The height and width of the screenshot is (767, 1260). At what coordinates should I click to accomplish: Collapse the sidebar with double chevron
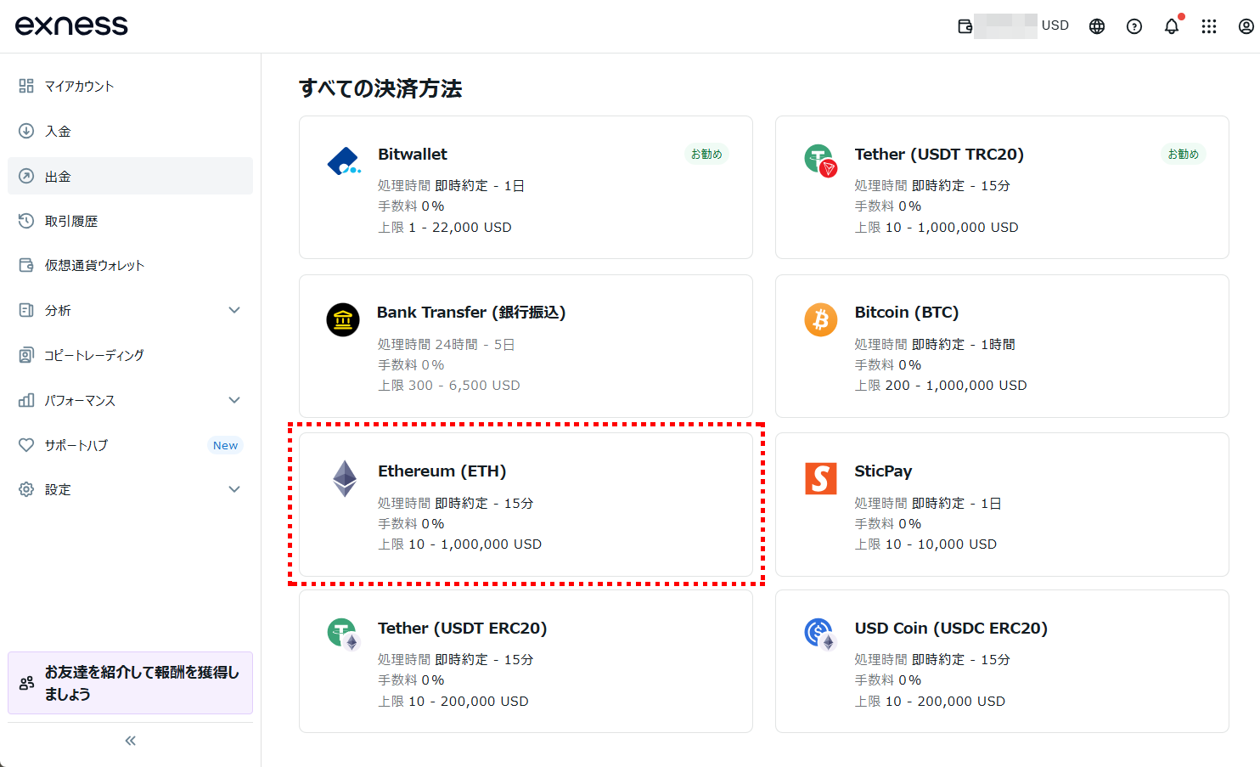pos(131,741)
